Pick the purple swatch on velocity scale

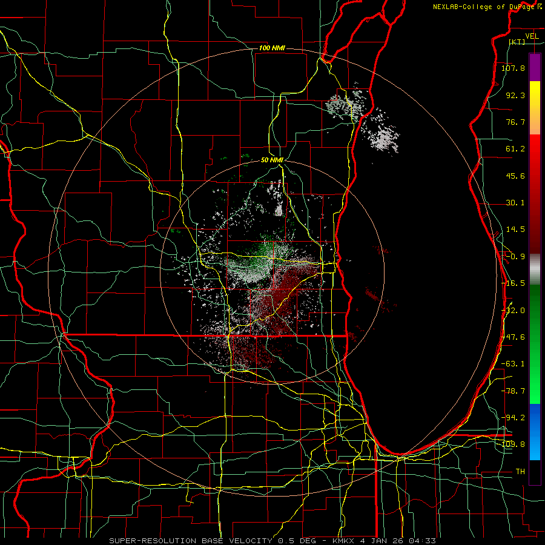tap(535, 68)
